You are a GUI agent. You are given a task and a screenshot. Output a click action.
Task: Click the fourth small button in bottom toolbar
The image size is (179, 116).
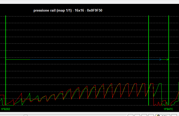point(151,115)
